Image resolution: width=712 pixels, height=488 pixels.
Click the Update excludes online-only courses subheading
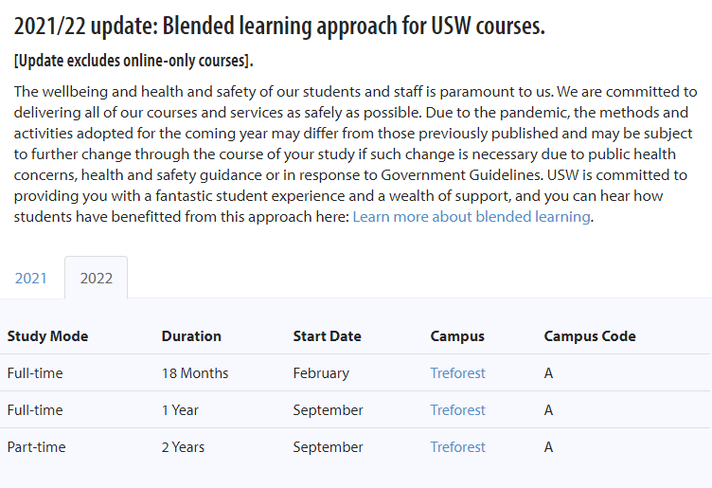[x=133, y=61]
